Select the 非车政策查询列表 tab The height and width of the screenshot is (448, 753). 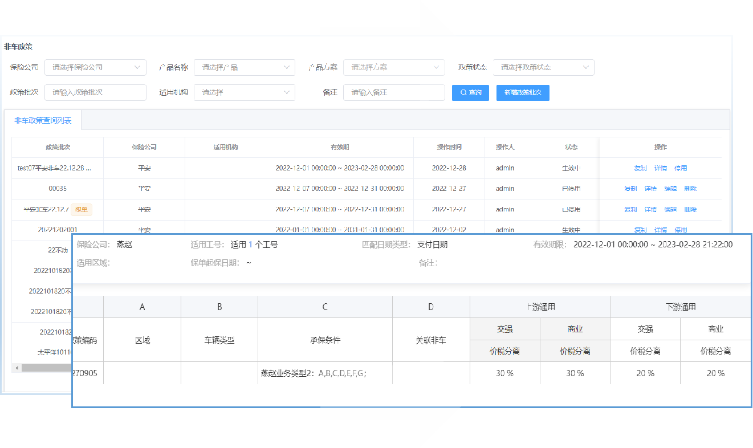pyautogui.click(x=43, y=120)
